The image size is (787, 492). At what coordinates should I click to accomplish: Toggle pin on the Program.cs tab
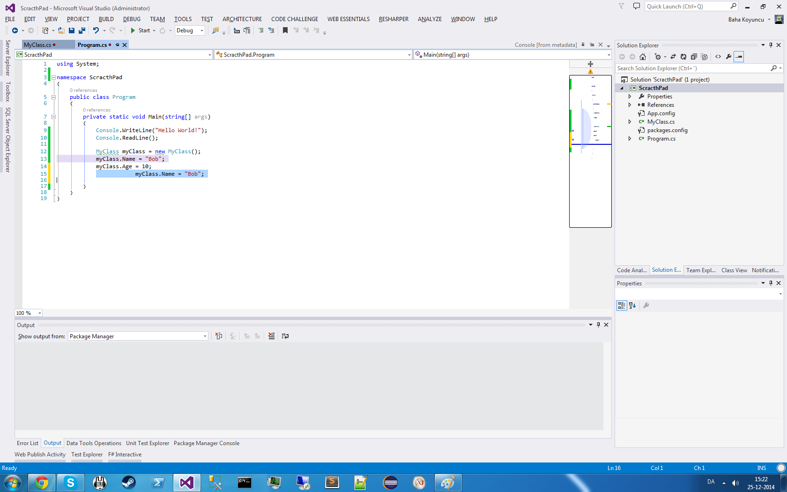pyautogui.click(x=117, y=45)
